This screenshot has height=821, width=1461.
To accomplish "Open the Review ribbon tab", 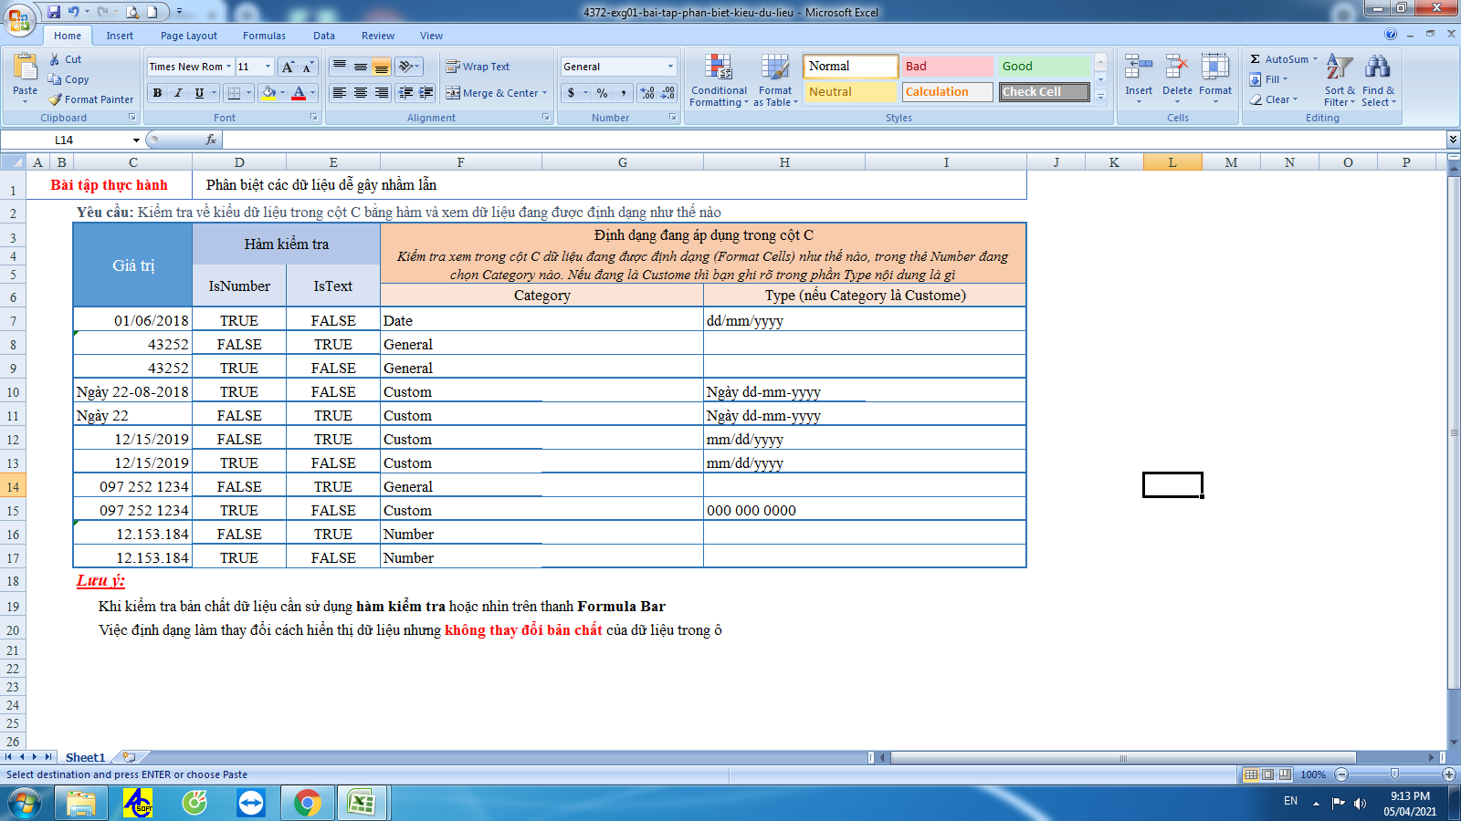I will 378,36.
